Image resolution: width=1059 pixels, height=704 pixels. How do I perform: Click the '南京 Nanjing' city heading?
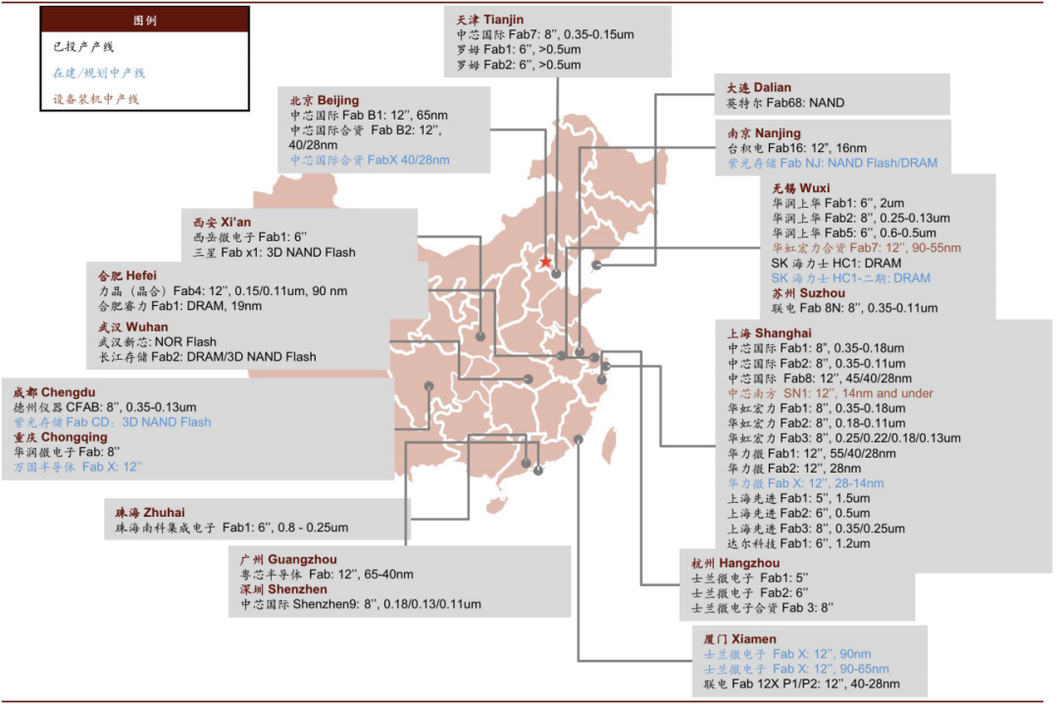pyautogui.click(x=764, y=133)
